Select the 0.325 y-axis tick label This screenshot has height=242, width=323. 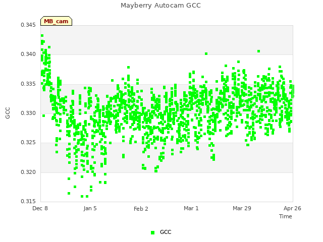pyautogui.click(x=28, y=142)
